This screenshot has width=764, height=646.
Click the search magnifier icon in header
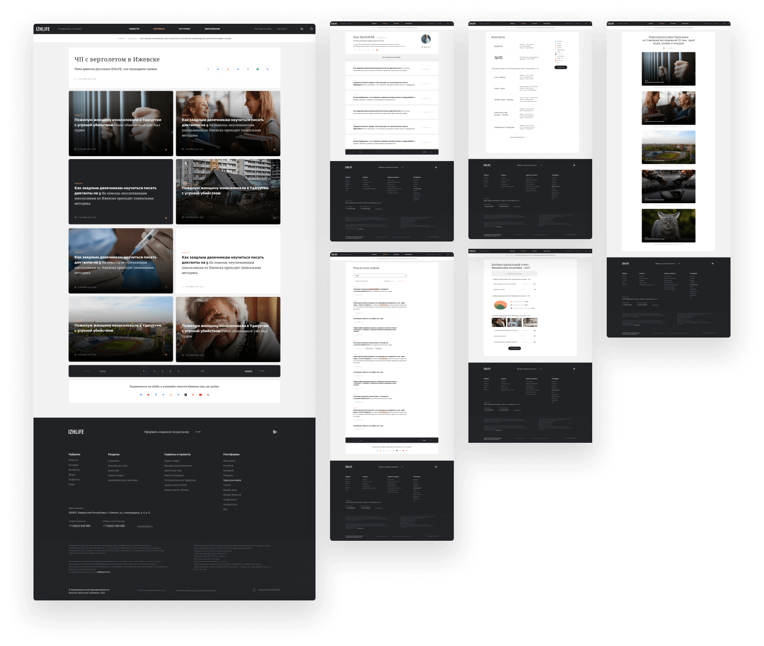pyautogui.click(x=311, y=29)
